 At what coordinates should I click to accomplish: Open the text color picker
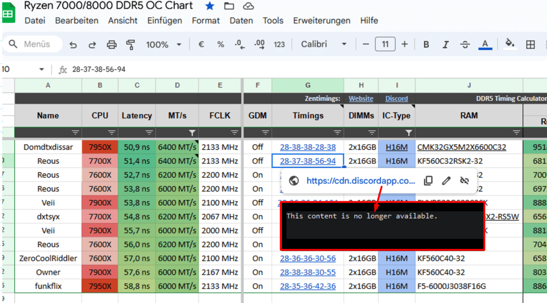tap(485, 44)
